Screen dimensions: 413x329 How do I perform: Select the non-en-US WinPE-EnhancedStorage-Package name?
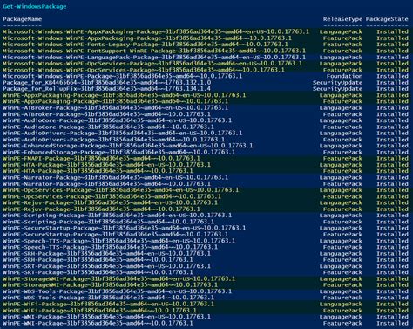click(x=119, y=152)
